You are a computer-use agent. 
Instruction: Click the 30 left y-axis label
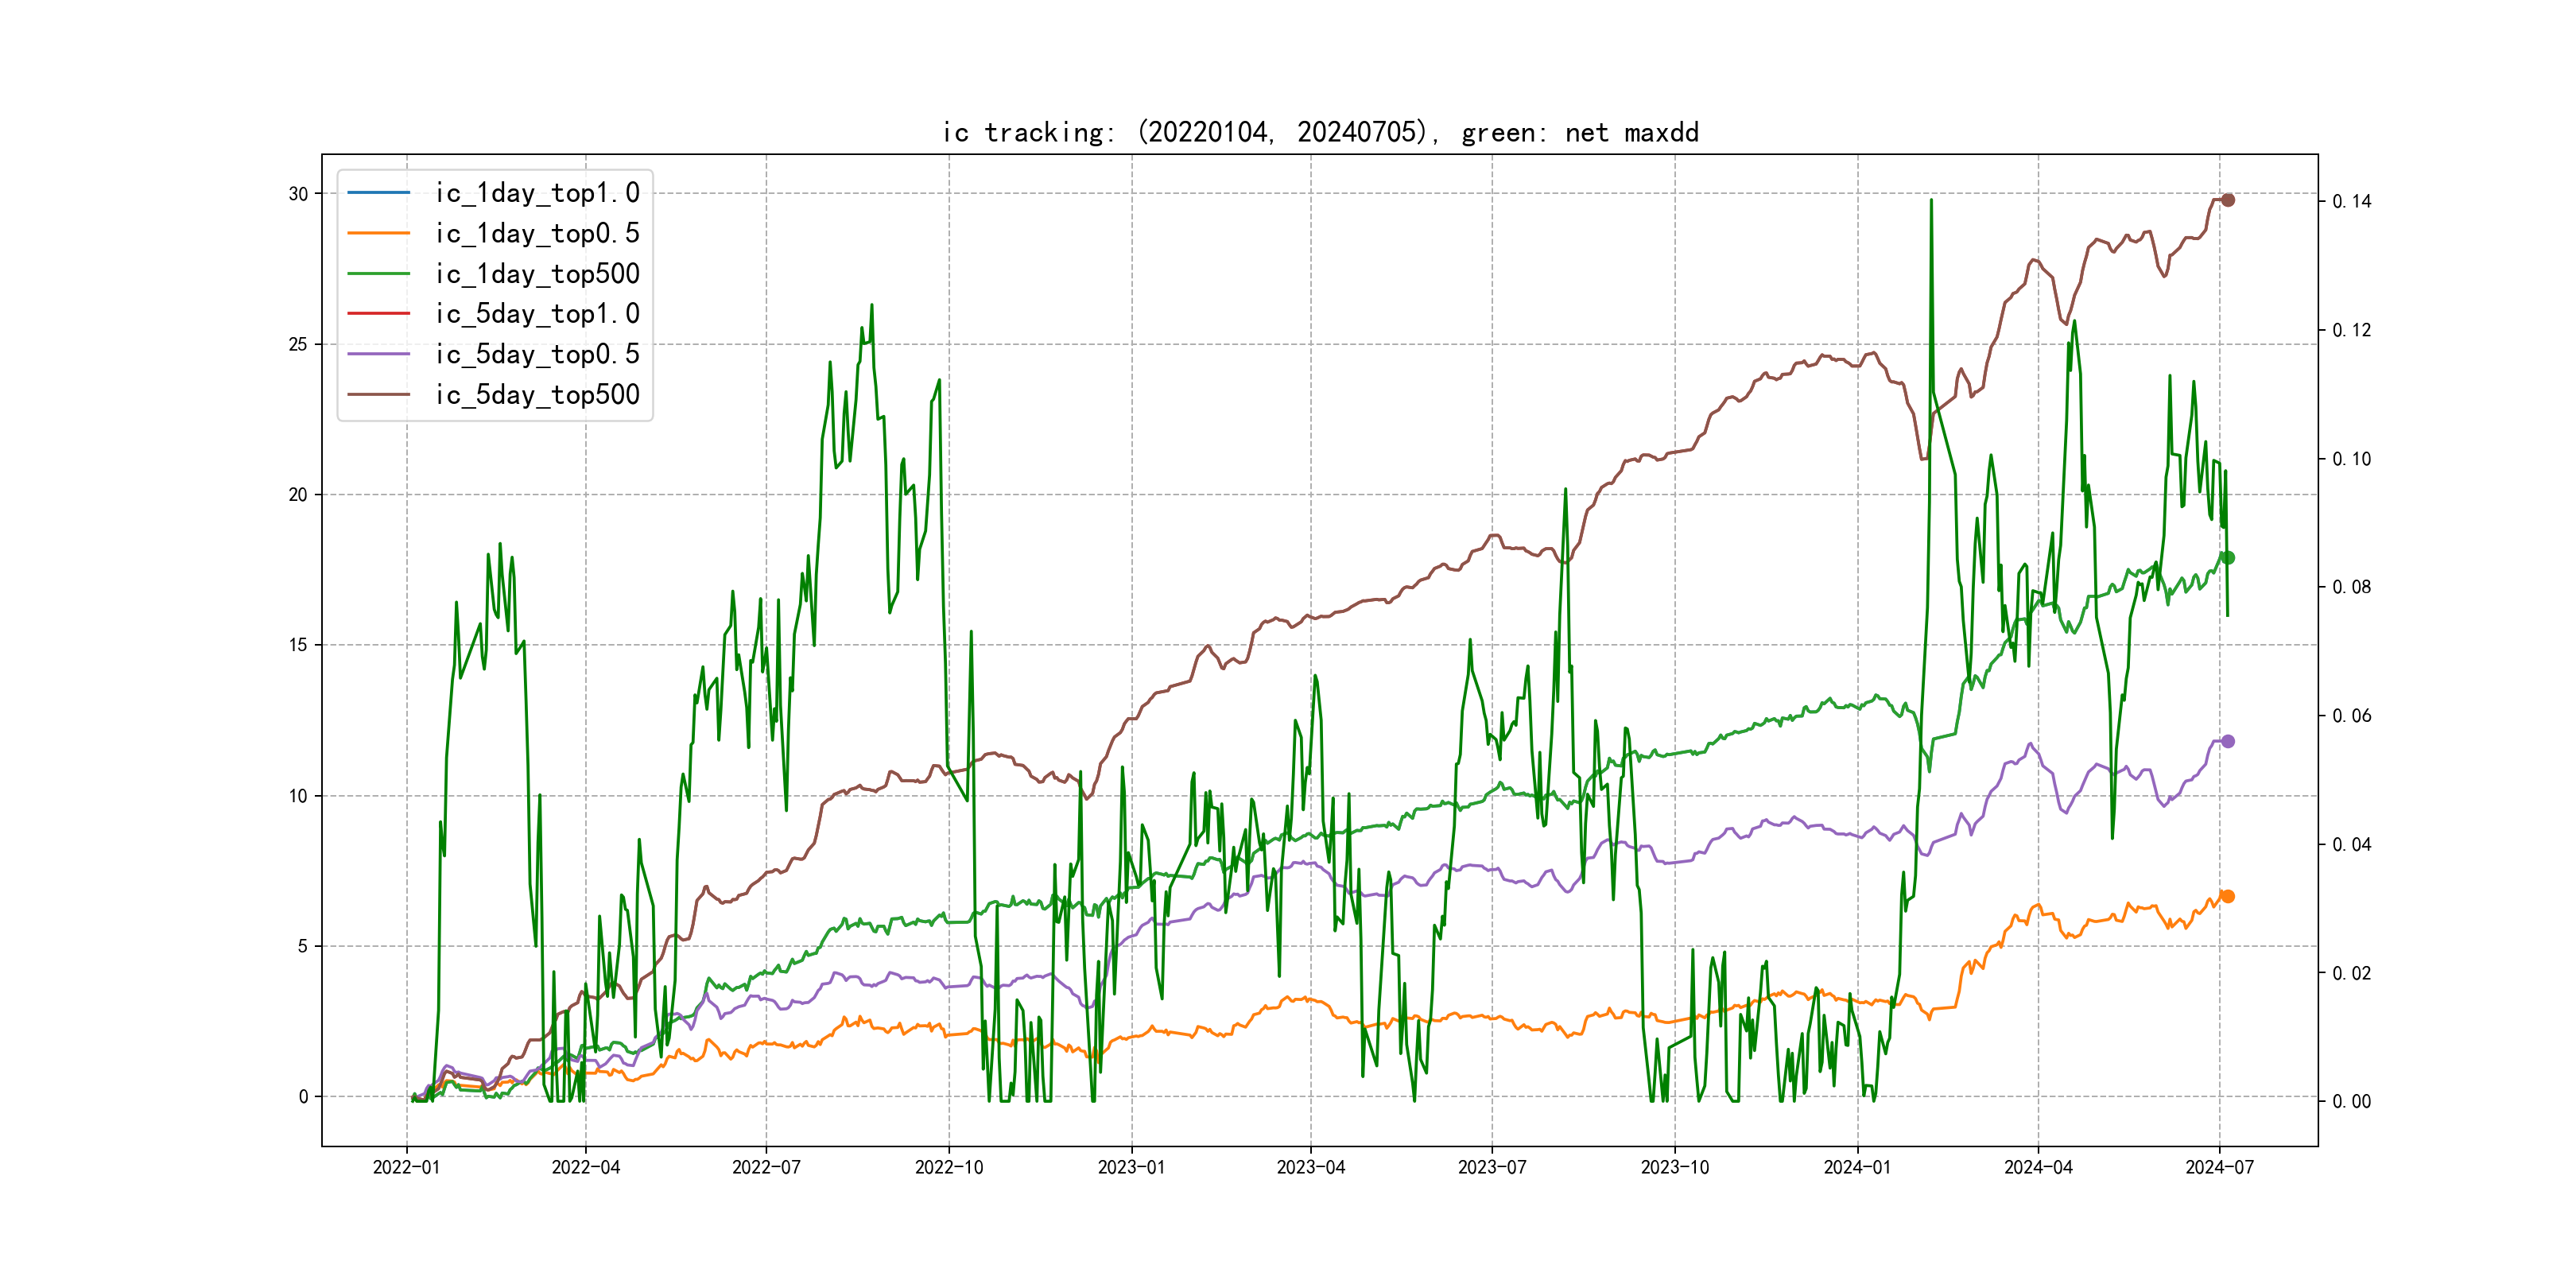pyautogui.click(x=298, y=194)
